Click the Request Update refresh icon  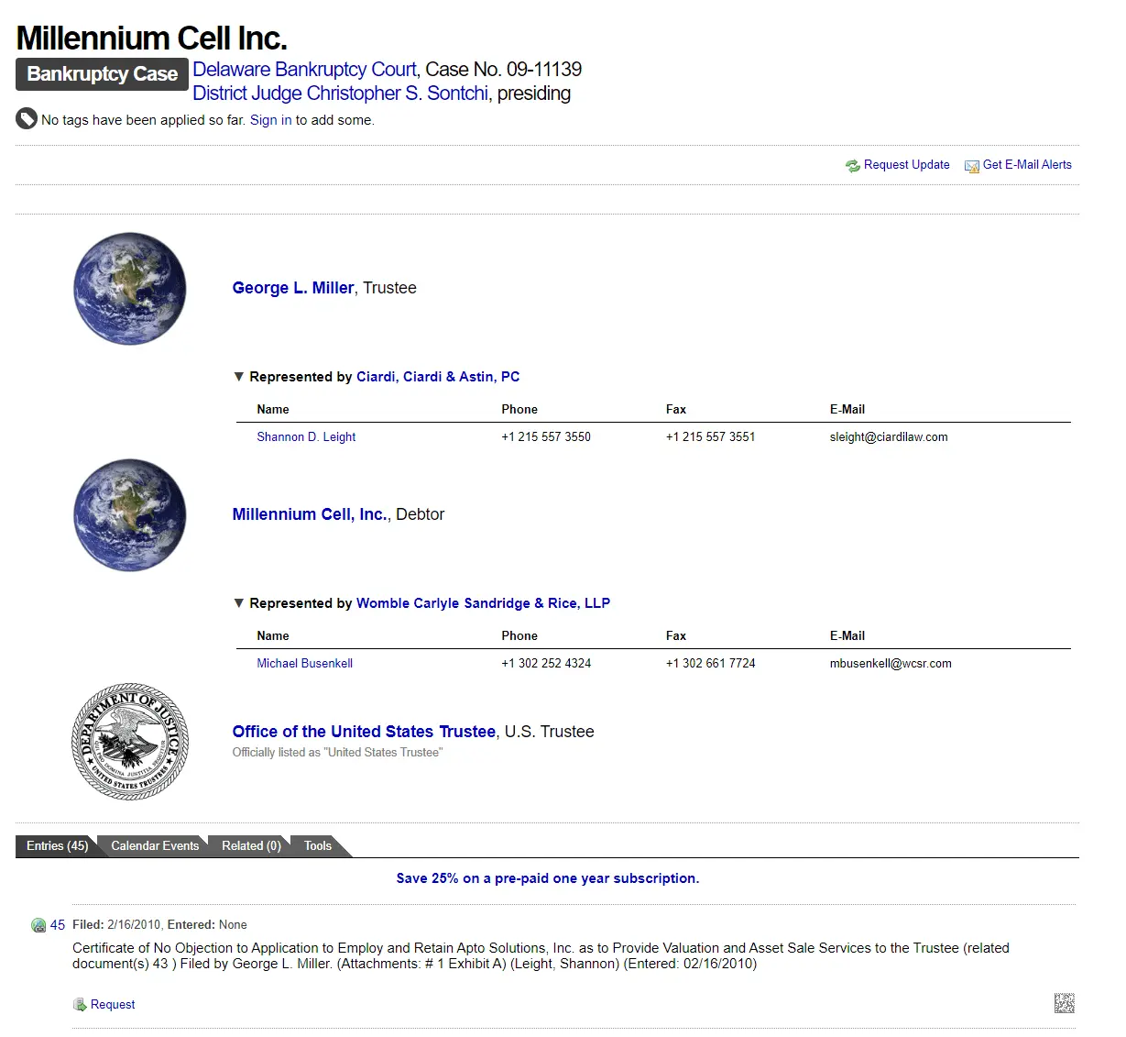tap(852, 166)
